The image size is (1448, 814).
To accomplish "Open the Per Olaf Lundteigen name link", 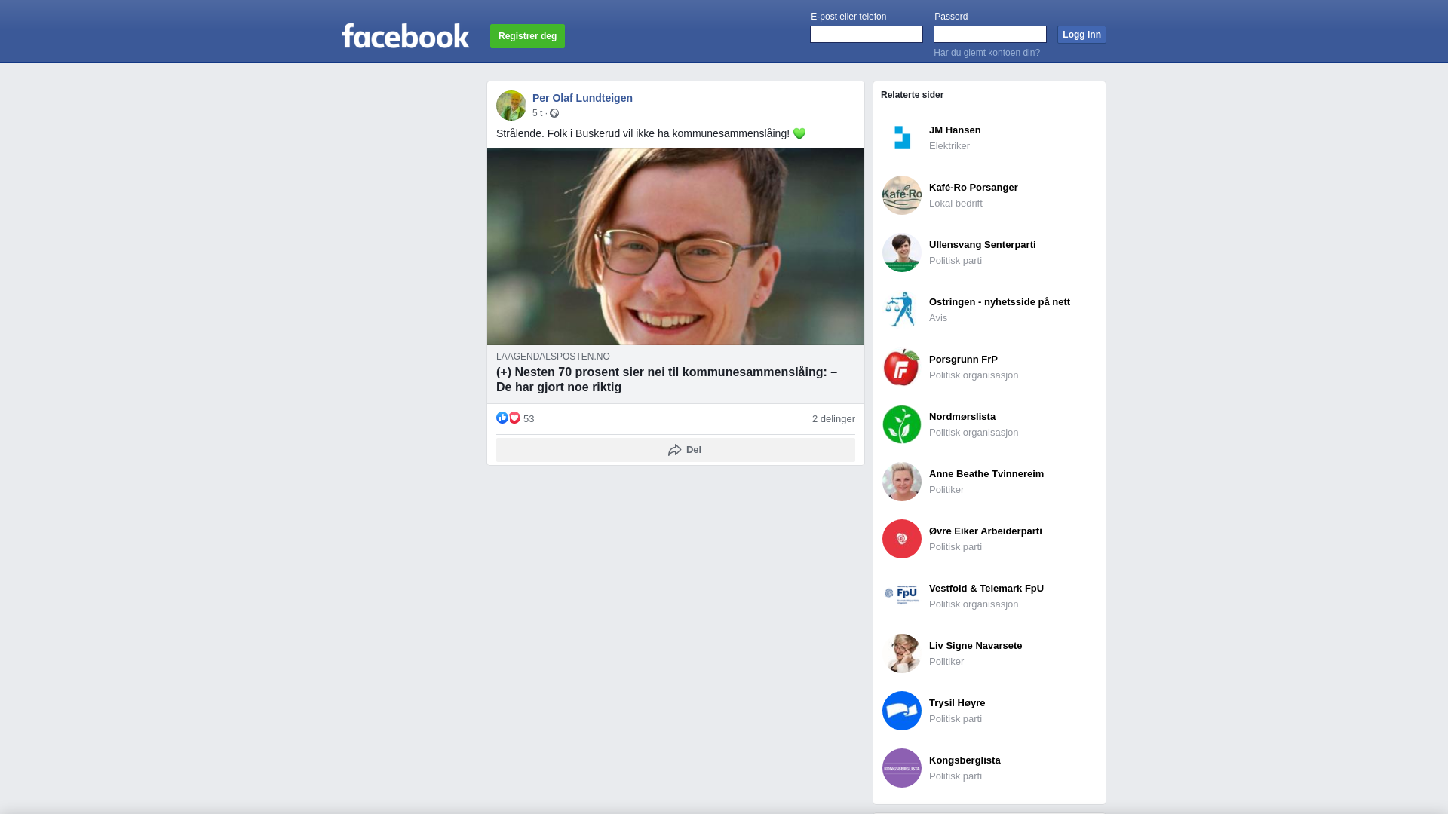I will (582, 98).
